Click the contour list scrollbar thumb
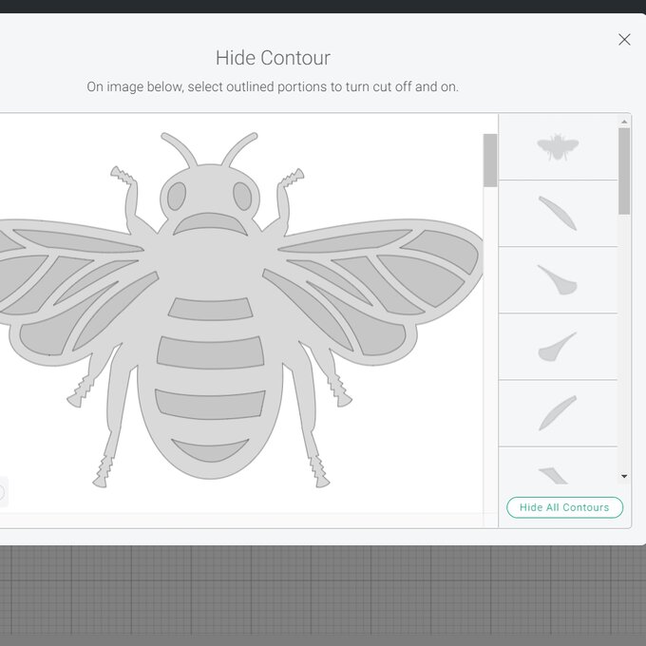646x646 pixels. tap(624, 171)
